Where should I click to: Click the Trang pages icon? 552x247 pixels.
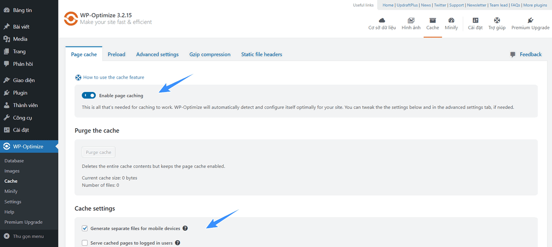click(x=6, y=52)
